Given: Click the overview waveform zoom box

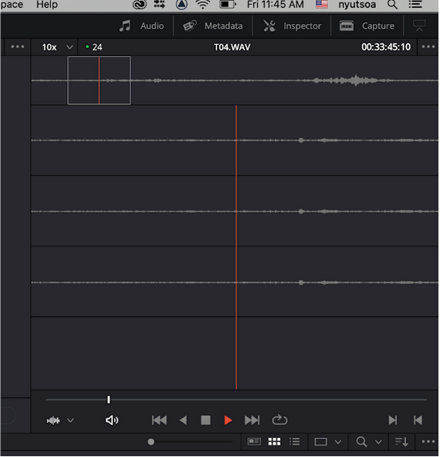Looking at the screenshot, I should [99, 80].
